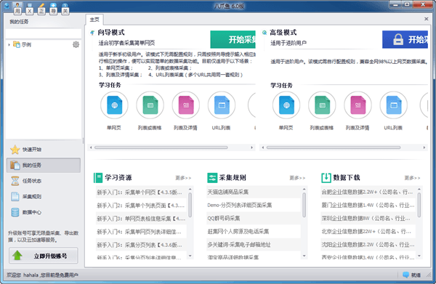Select 赶集网个人房源及电话采集 rule
This screenshot has width=436, height=284.
coord(254,232)
